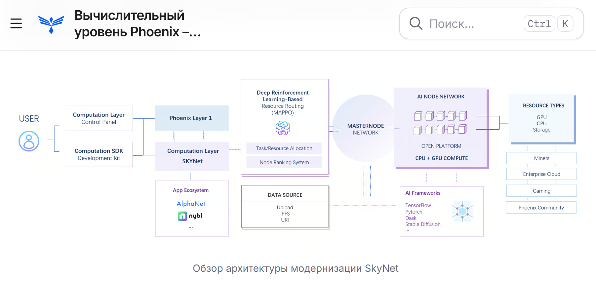Click the MAPPO brain icon
Viewport: 596px width, 284px height.
click(283, 128)
